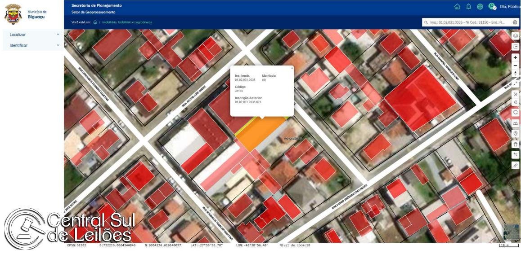Click the breadcrumb home icon
Image resolution: width=521 pixels, height=254 pixels.
point(95,22)
